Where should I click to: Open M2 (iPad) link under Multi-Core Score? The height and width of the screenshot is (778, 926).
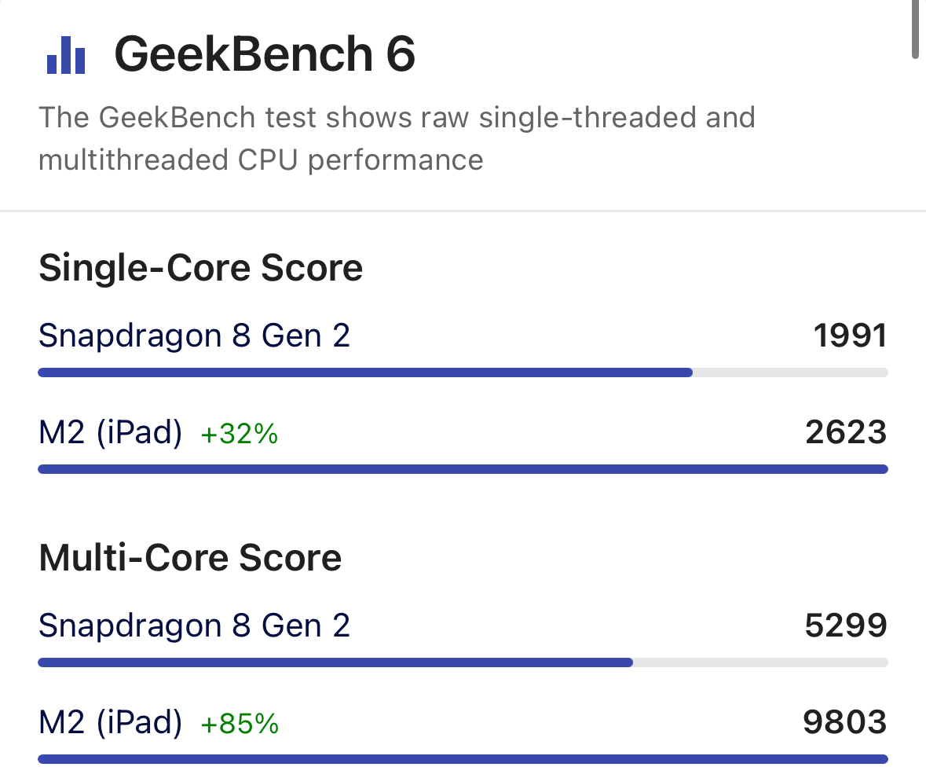click(110, 722)
